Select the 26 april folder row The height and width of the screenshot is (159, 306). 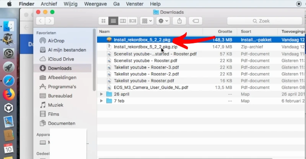point(201,94)
